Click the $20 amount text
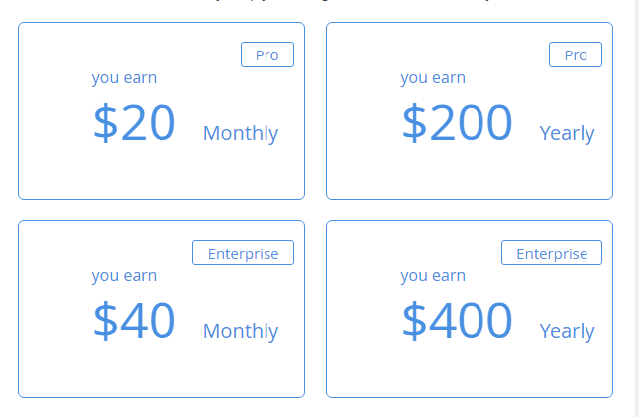The height and width of the screenshot is (417, 639). coord(135,122)
